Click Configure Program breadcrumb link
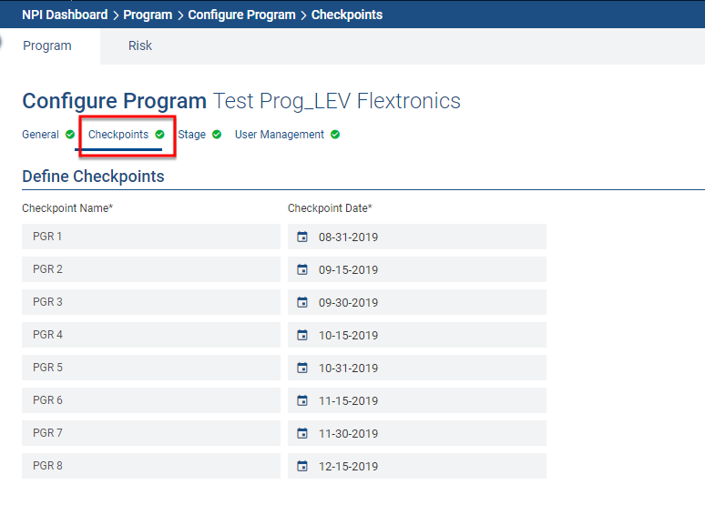 241,15
